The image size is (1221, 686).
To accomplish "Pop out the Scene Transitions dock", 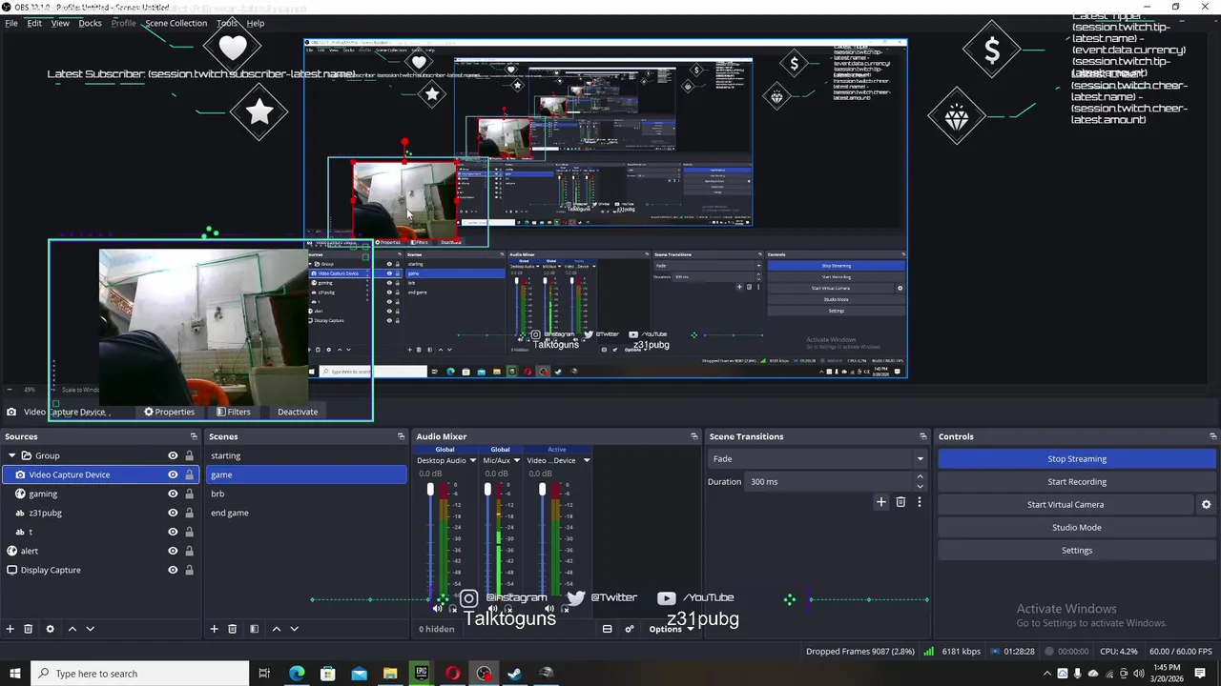I will (x=922, y=436).
